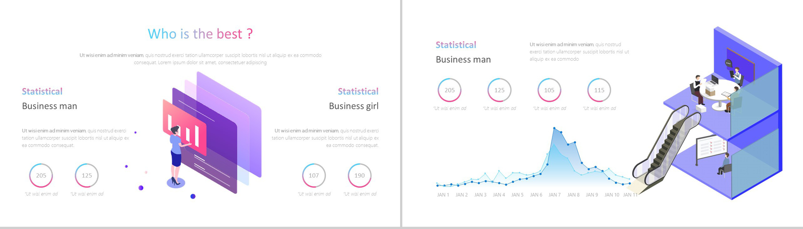This screenshot has width=803, height=229.
Task: Click the subtitle paragraph under the title
Action: (x=200, y=58)
